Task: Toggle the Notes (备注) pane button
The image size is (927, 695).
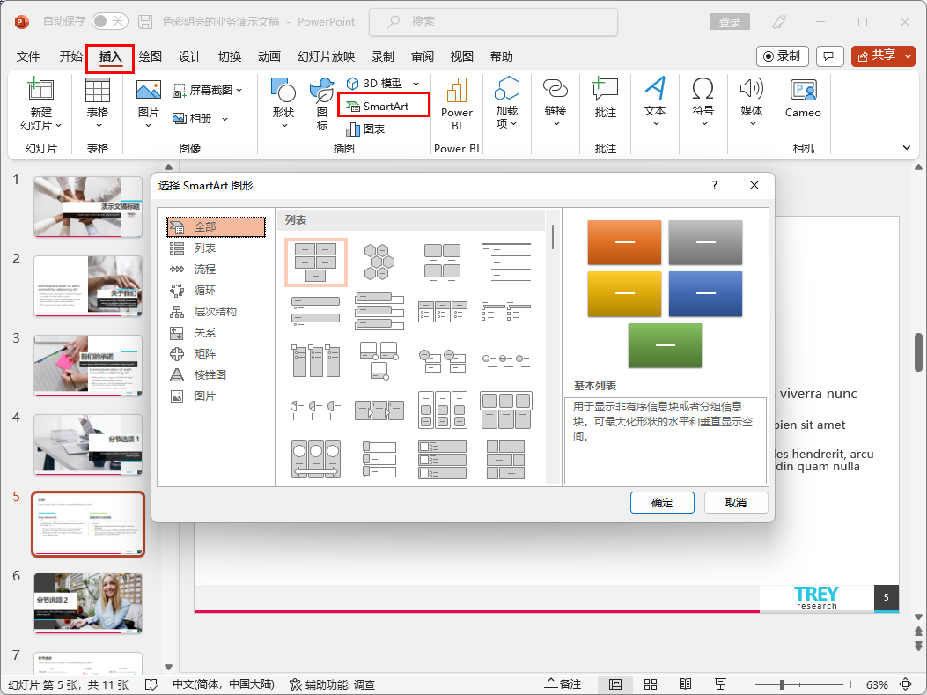Action: [x=563, y=684]
